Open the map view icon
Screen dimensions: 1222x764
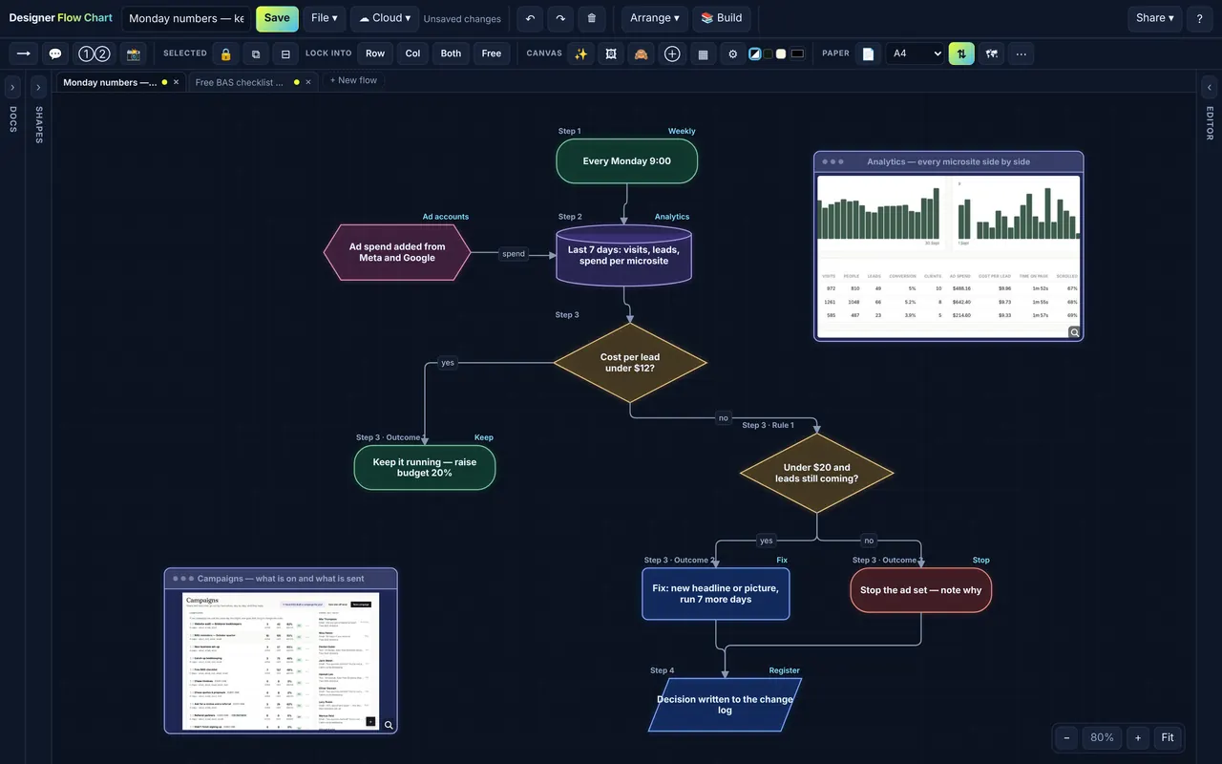(992, 53)
